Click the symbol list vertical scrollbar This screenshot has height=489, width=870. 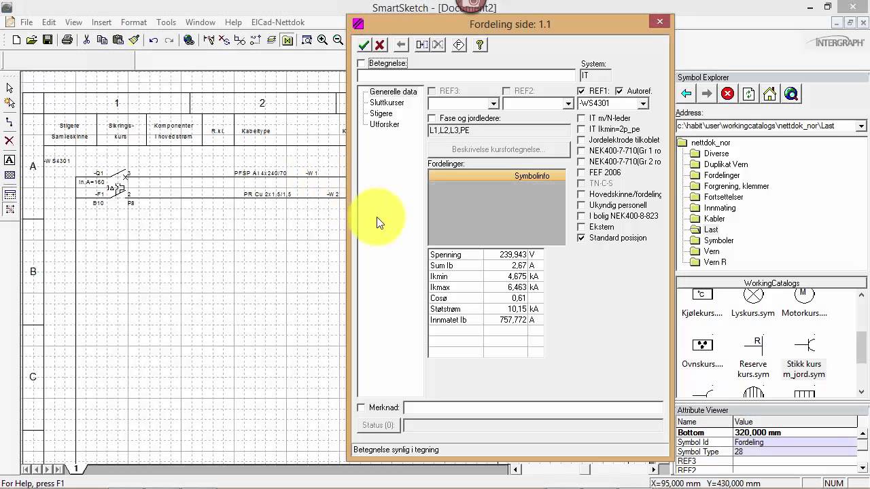[862, 344]
